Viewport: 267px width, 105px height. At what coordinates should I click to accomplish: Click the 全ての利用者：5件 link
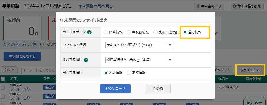(20, 44)
